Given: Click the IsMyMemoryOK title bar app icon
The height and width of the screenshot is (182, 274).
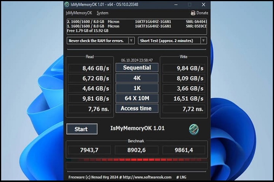Looking at the screenshot, I should 67,5.
